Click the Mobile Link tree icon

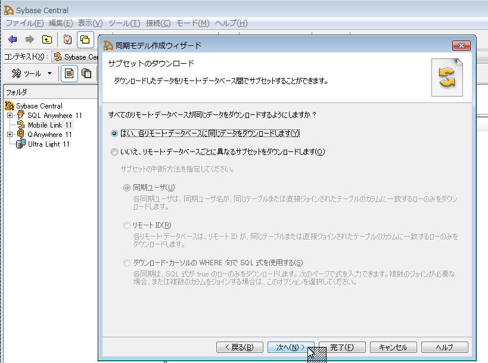coord(21,125)
